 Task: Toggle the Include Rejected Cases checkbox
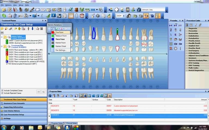click(2, 93)
